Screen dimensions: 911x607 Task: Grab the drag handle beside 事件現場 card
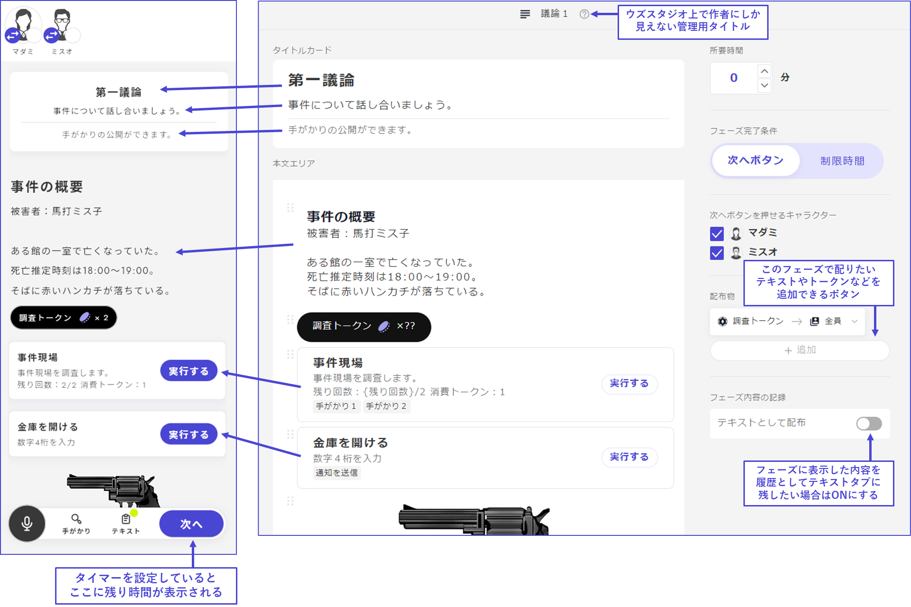coord(291,354)
